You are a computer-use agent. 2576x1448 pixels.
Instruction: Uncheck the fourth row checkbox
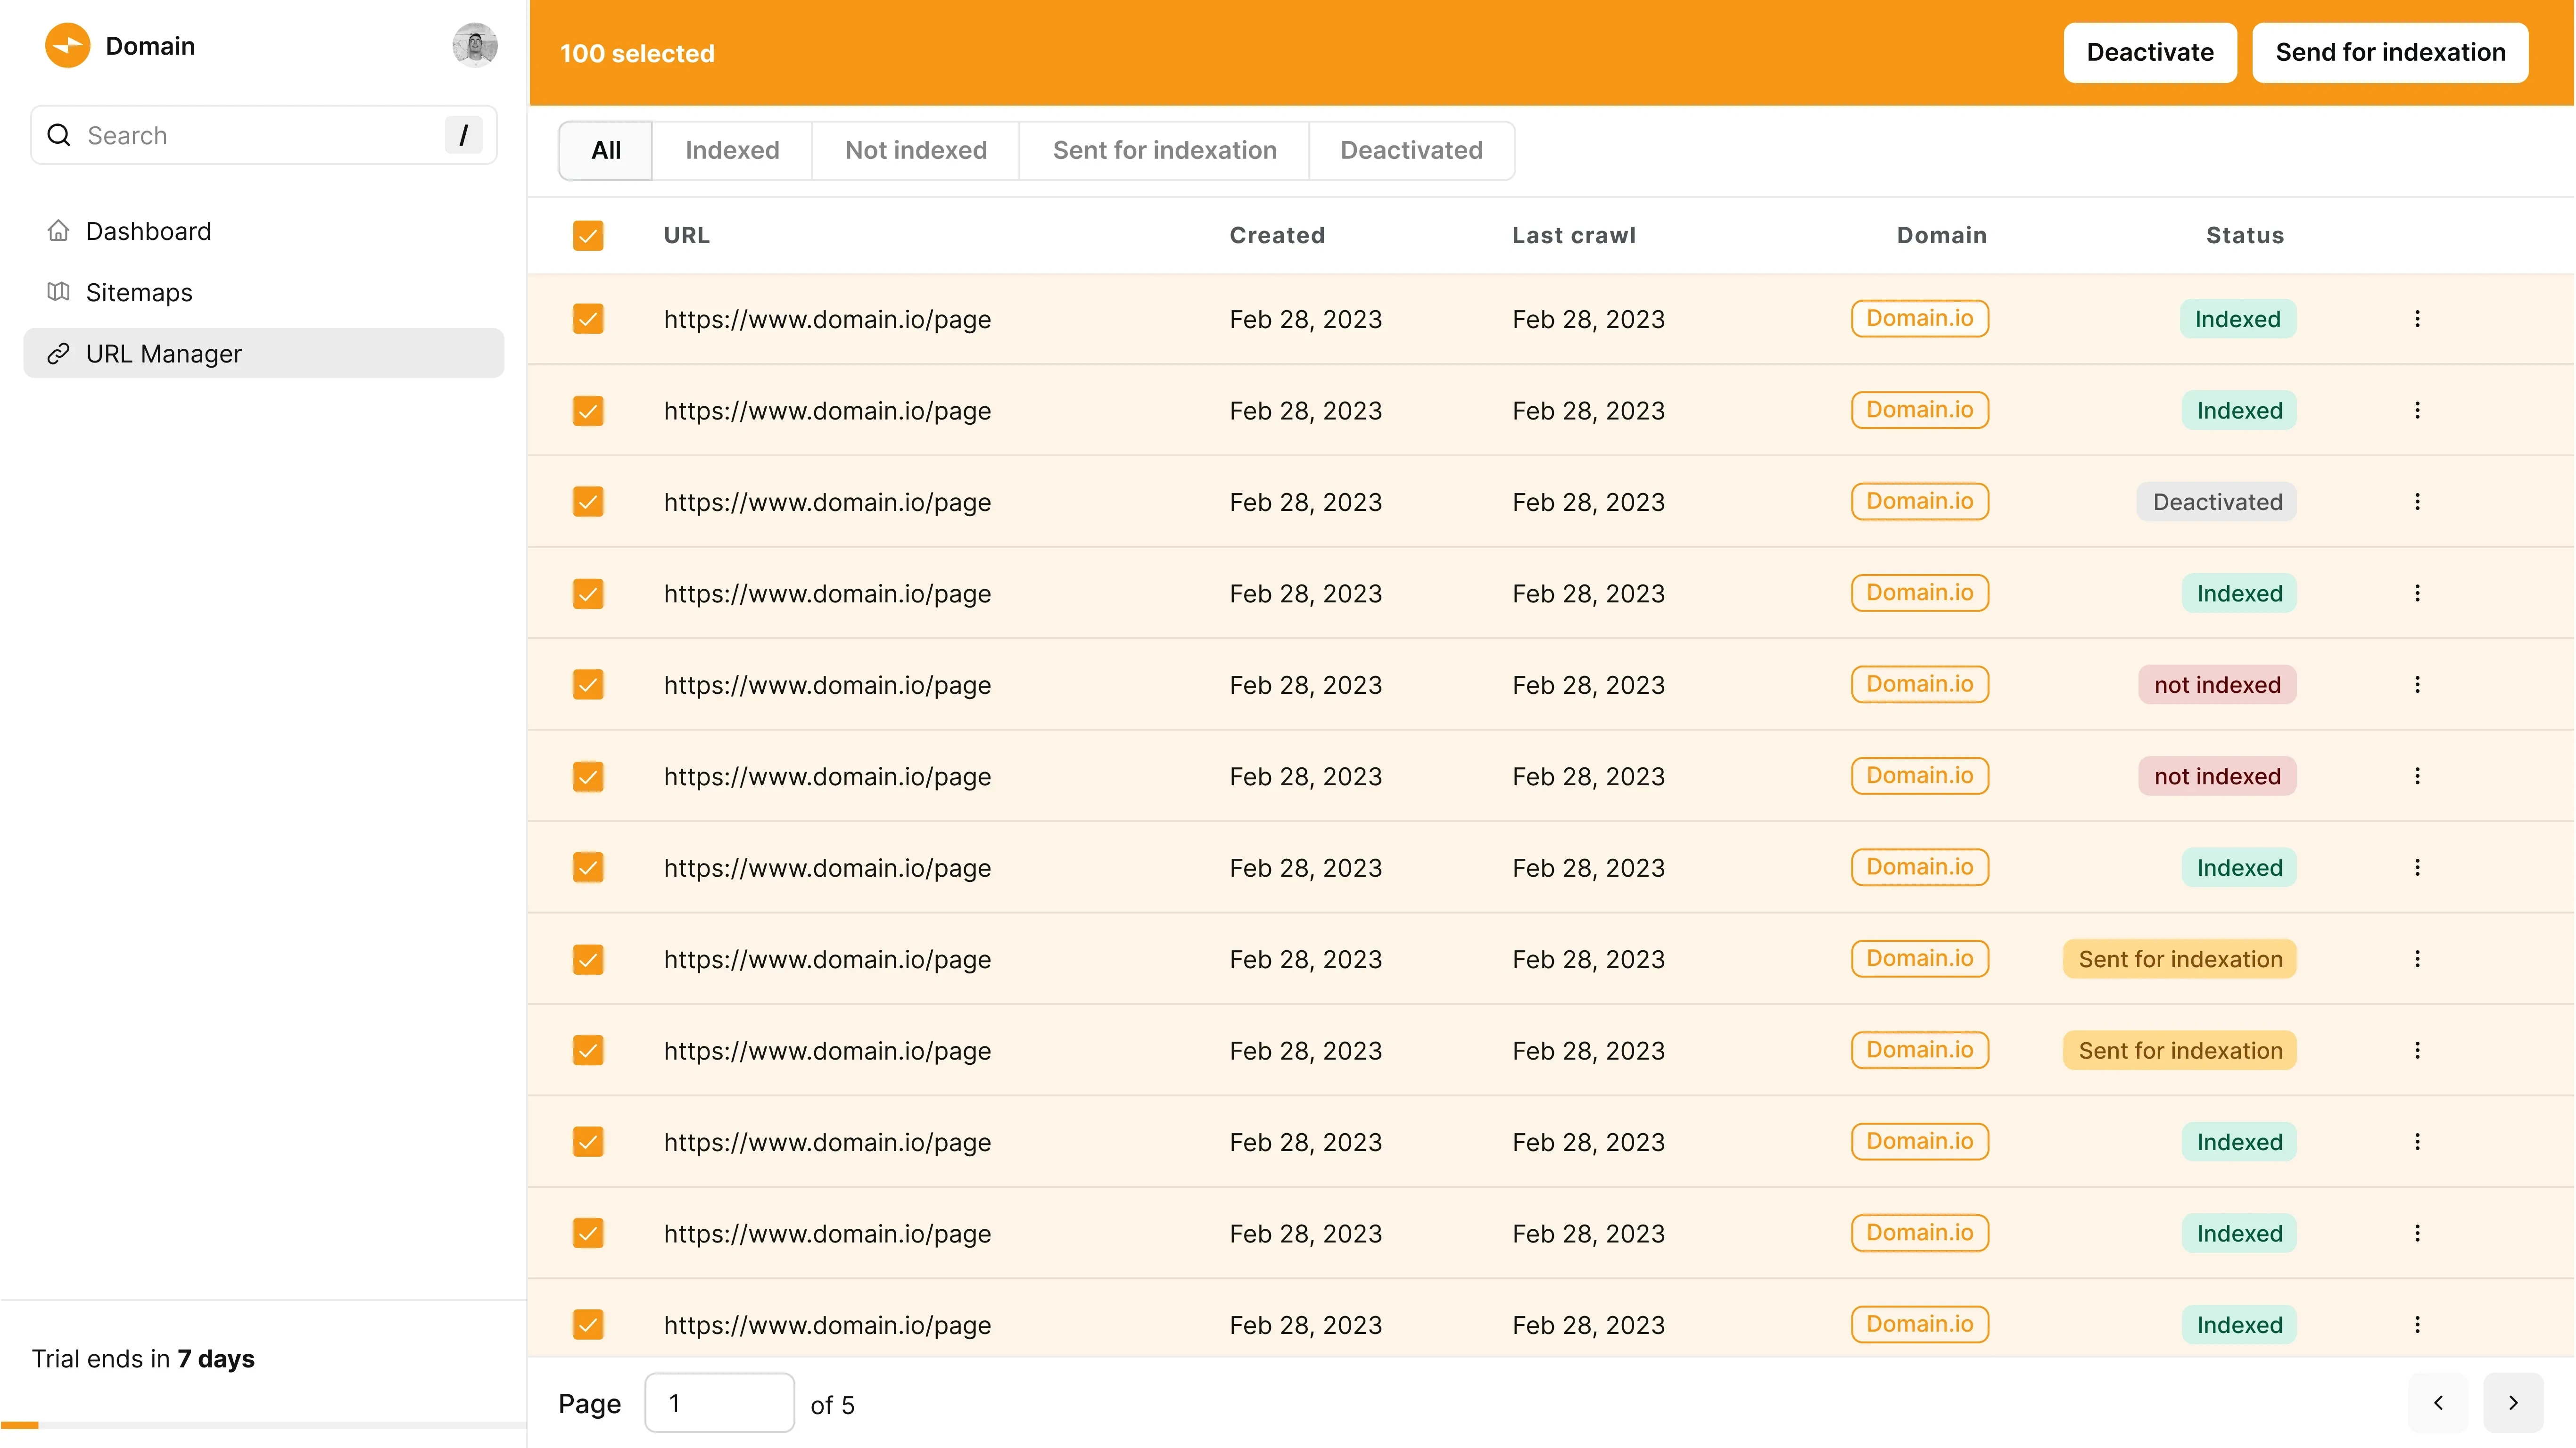588,594
